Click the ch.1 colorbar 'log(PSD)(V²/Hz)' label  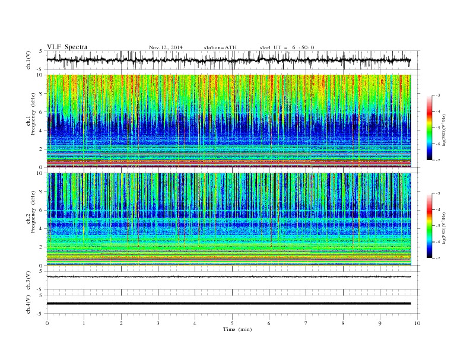pos(444,130)
